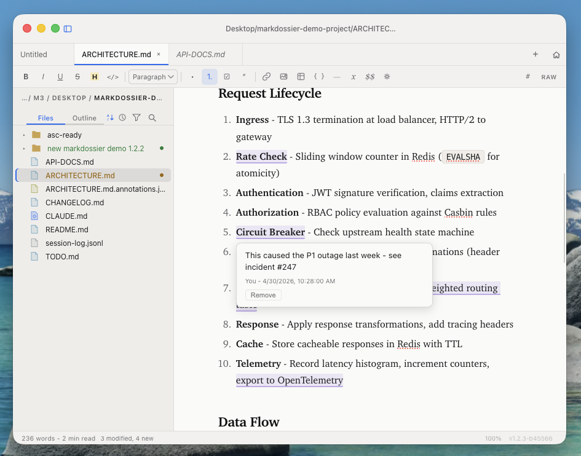Viewport: 581px width, 456px height.
Task: Click the MARKDOSSIER-D… breadcrumb segment
Action: point(128,98)
